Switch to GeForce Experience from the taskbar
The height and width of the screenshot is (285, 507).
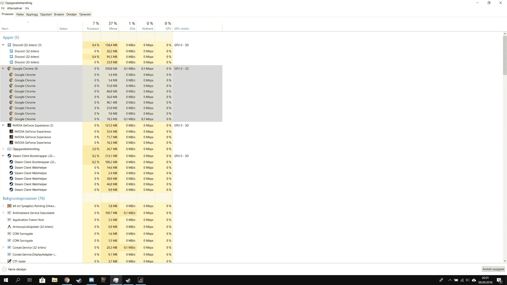click(x=141, y=280)
